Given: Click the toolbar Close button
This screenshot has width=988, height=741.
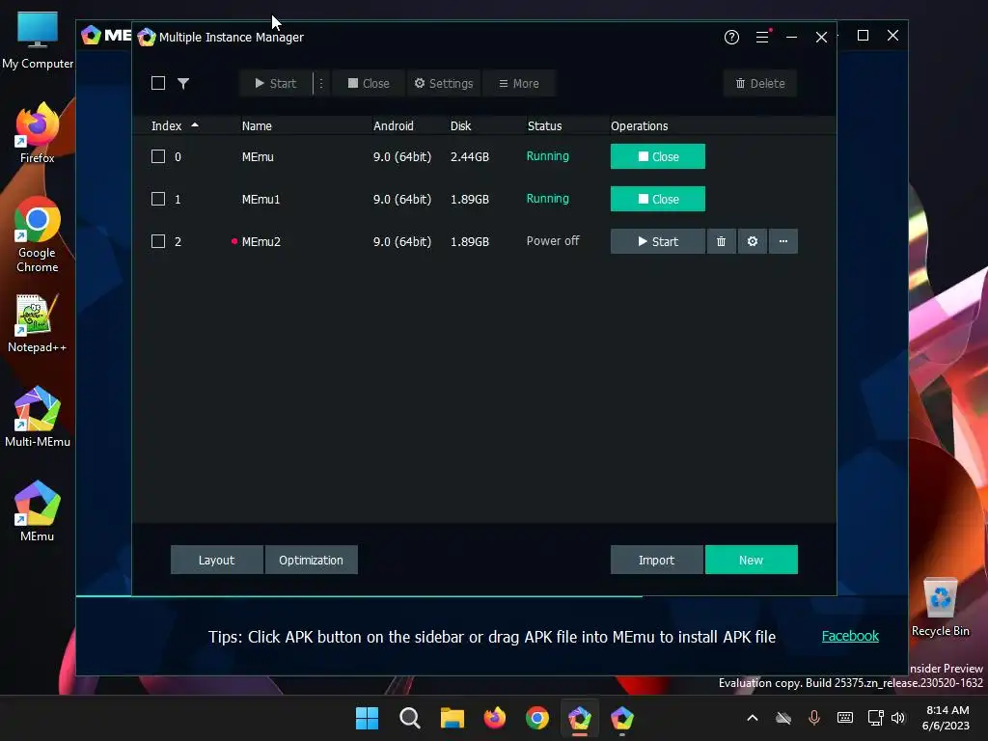Looking at the screenshot, I should click(x=369, y=83).
